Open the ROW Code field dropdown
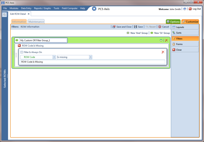Image resolution: width=204 pixels, height=142 pixels. coord(54,57)
